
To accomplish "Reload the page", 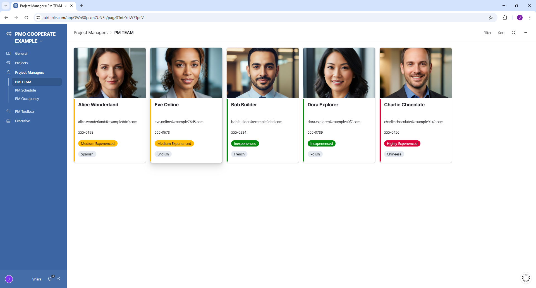I will click(26, 18).
